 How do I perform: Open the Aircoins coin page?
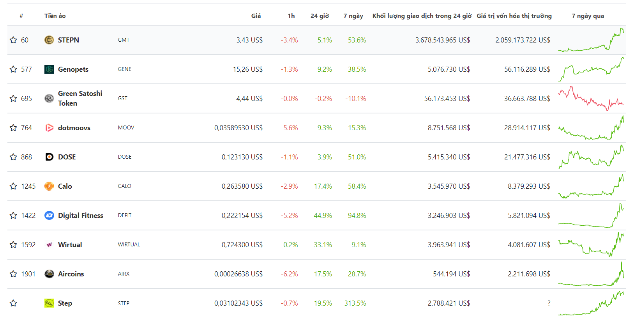71,274
